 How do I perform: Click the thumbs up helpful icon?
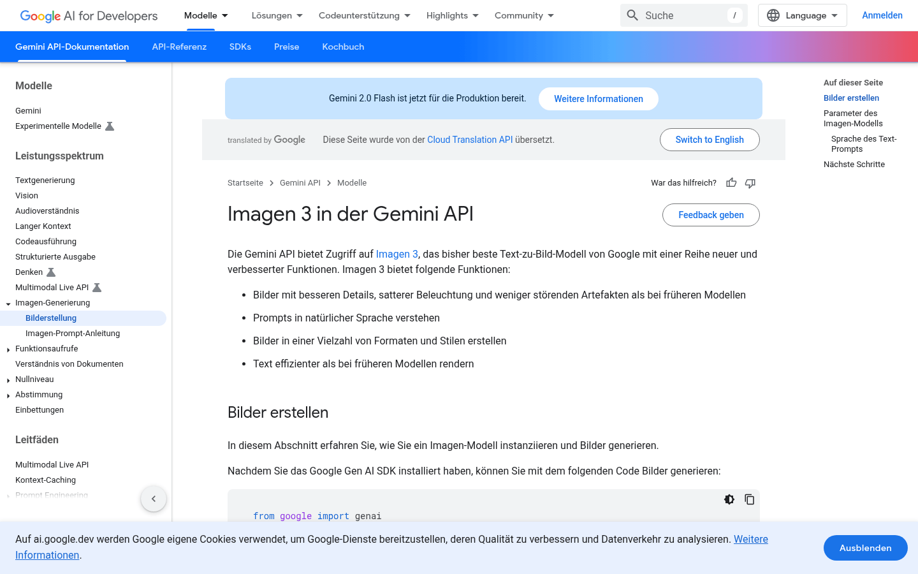[731, 183]
